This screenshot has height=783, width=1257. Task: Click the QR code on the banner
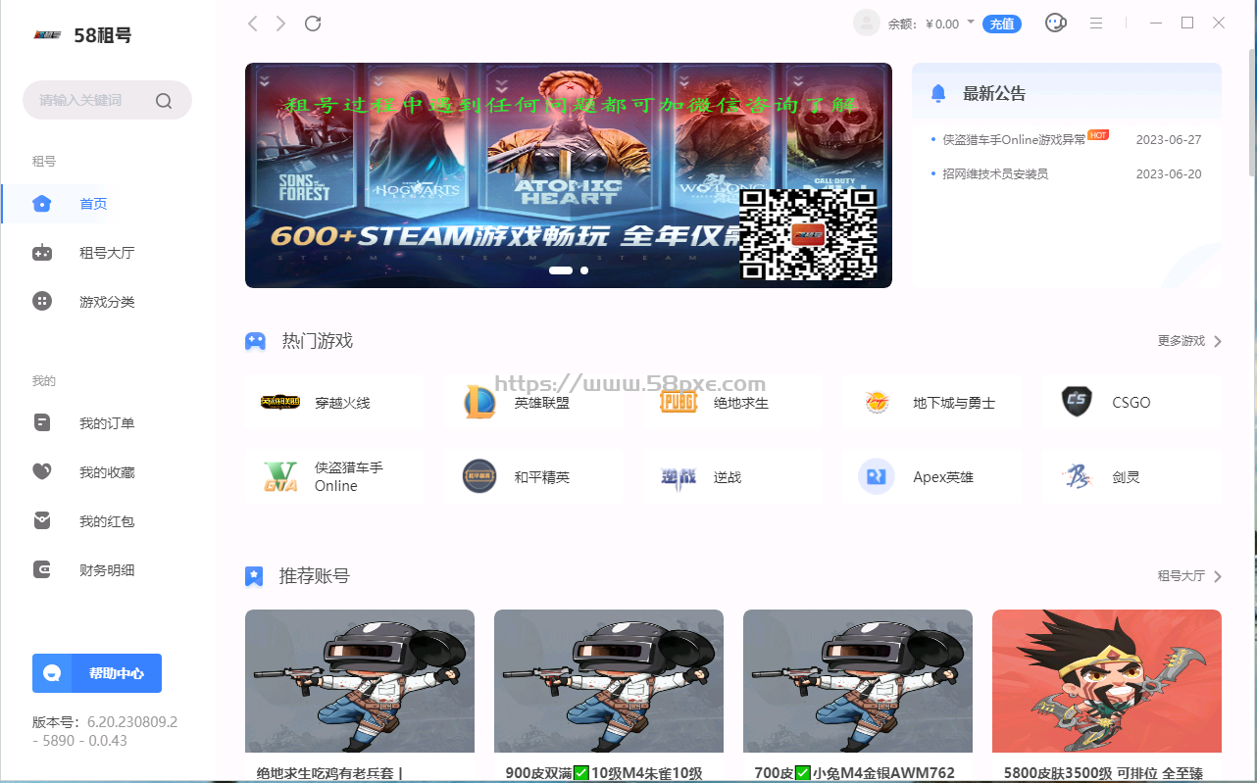808,235
